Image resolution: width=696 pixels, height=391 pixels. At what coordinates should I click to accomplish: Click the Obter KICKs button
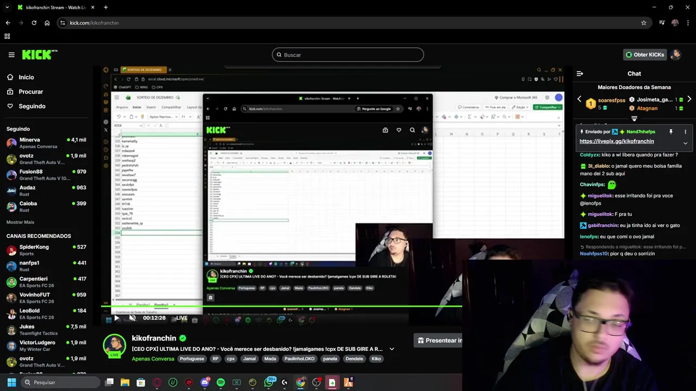tap(645, 54)
